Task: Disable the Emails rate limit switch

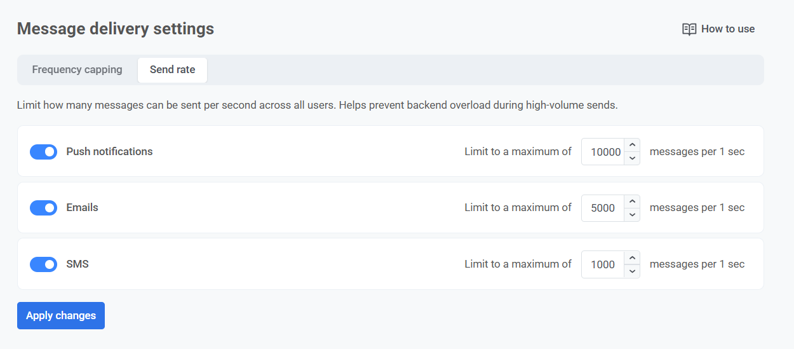Action: tap(44, 208)
